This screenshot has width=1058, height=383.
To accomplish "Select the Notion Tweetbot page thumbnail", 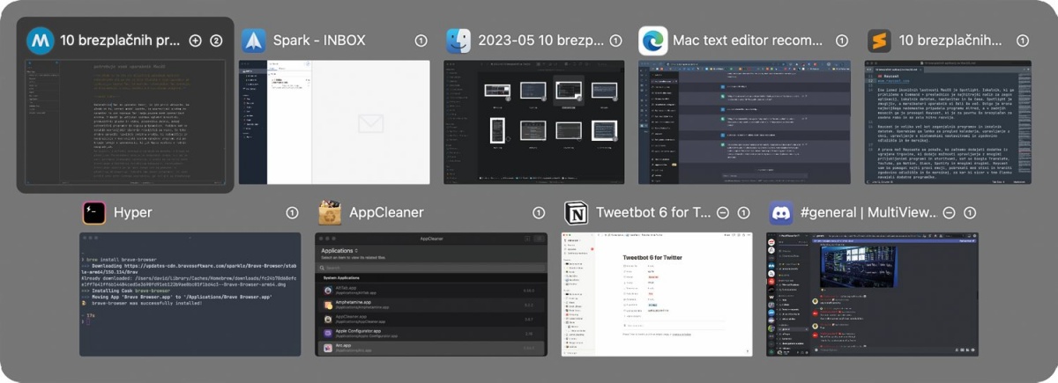I will coord(657,295).
